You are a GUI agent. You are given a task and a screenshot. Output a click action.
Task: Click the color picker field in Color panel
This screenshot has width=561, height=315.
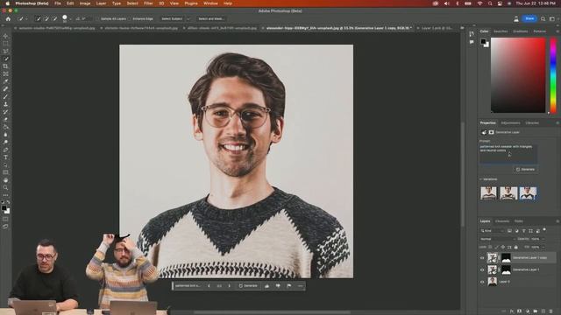click(518, 75)
